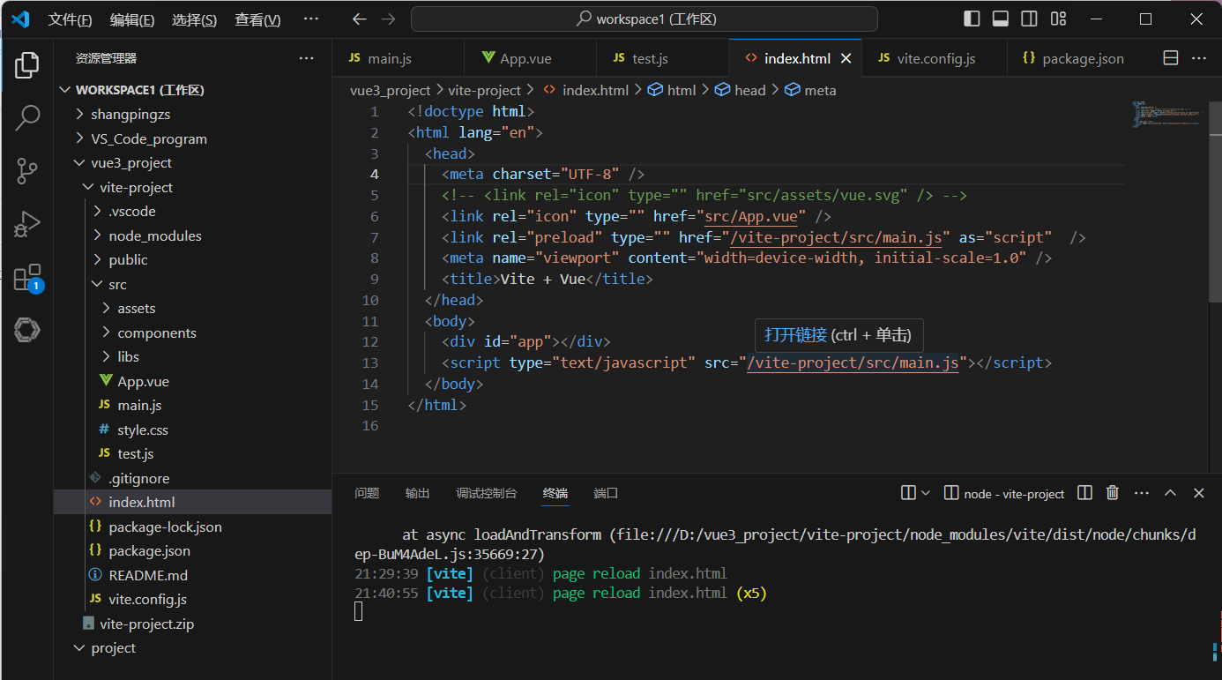Open the customize layout icon
Viewport: 1222px width, 680px height.
point(1059,19)
